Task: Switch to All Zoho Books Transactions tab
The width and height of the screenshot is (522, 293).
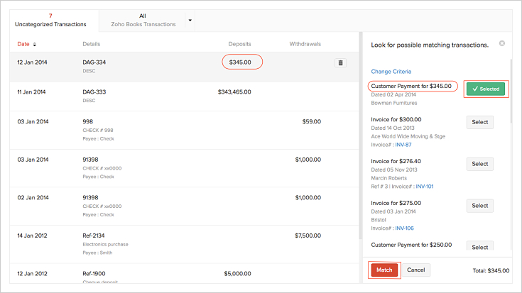Action: [144, 20]
